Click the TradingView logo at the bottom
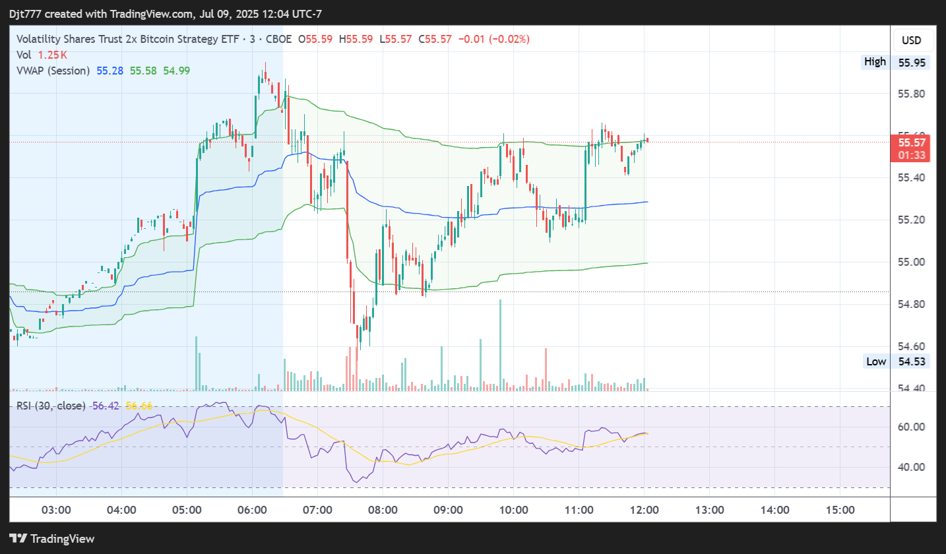 coord(52,539)
